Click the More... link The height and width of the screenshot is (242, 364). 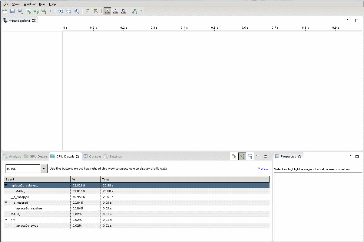tap(263, 169)
